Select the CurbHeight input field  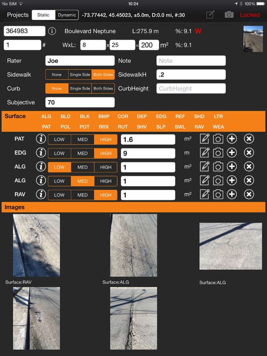[191, 89]
